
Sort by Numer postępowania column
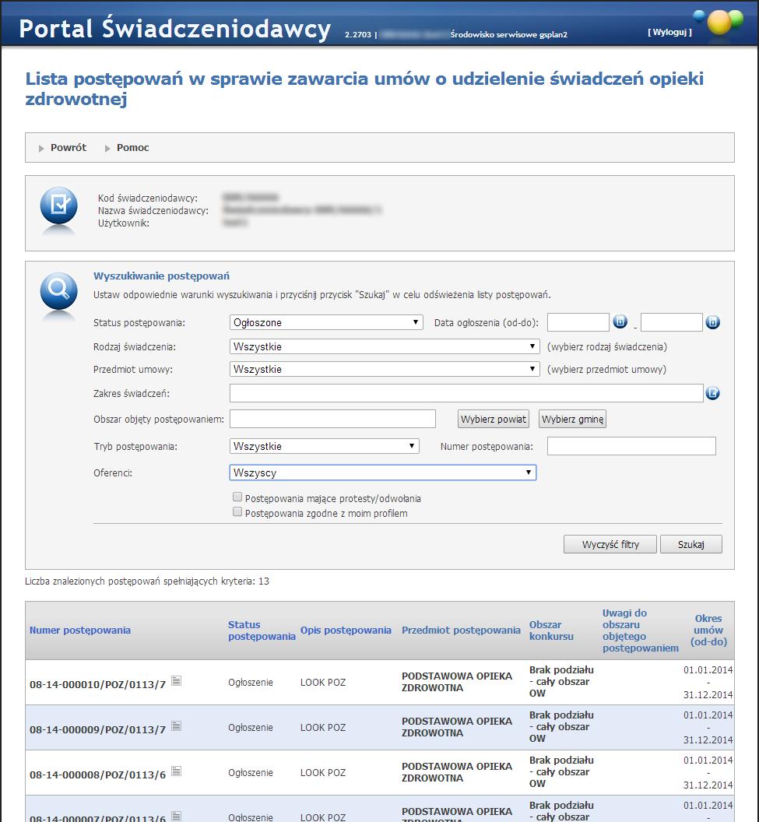80,631
